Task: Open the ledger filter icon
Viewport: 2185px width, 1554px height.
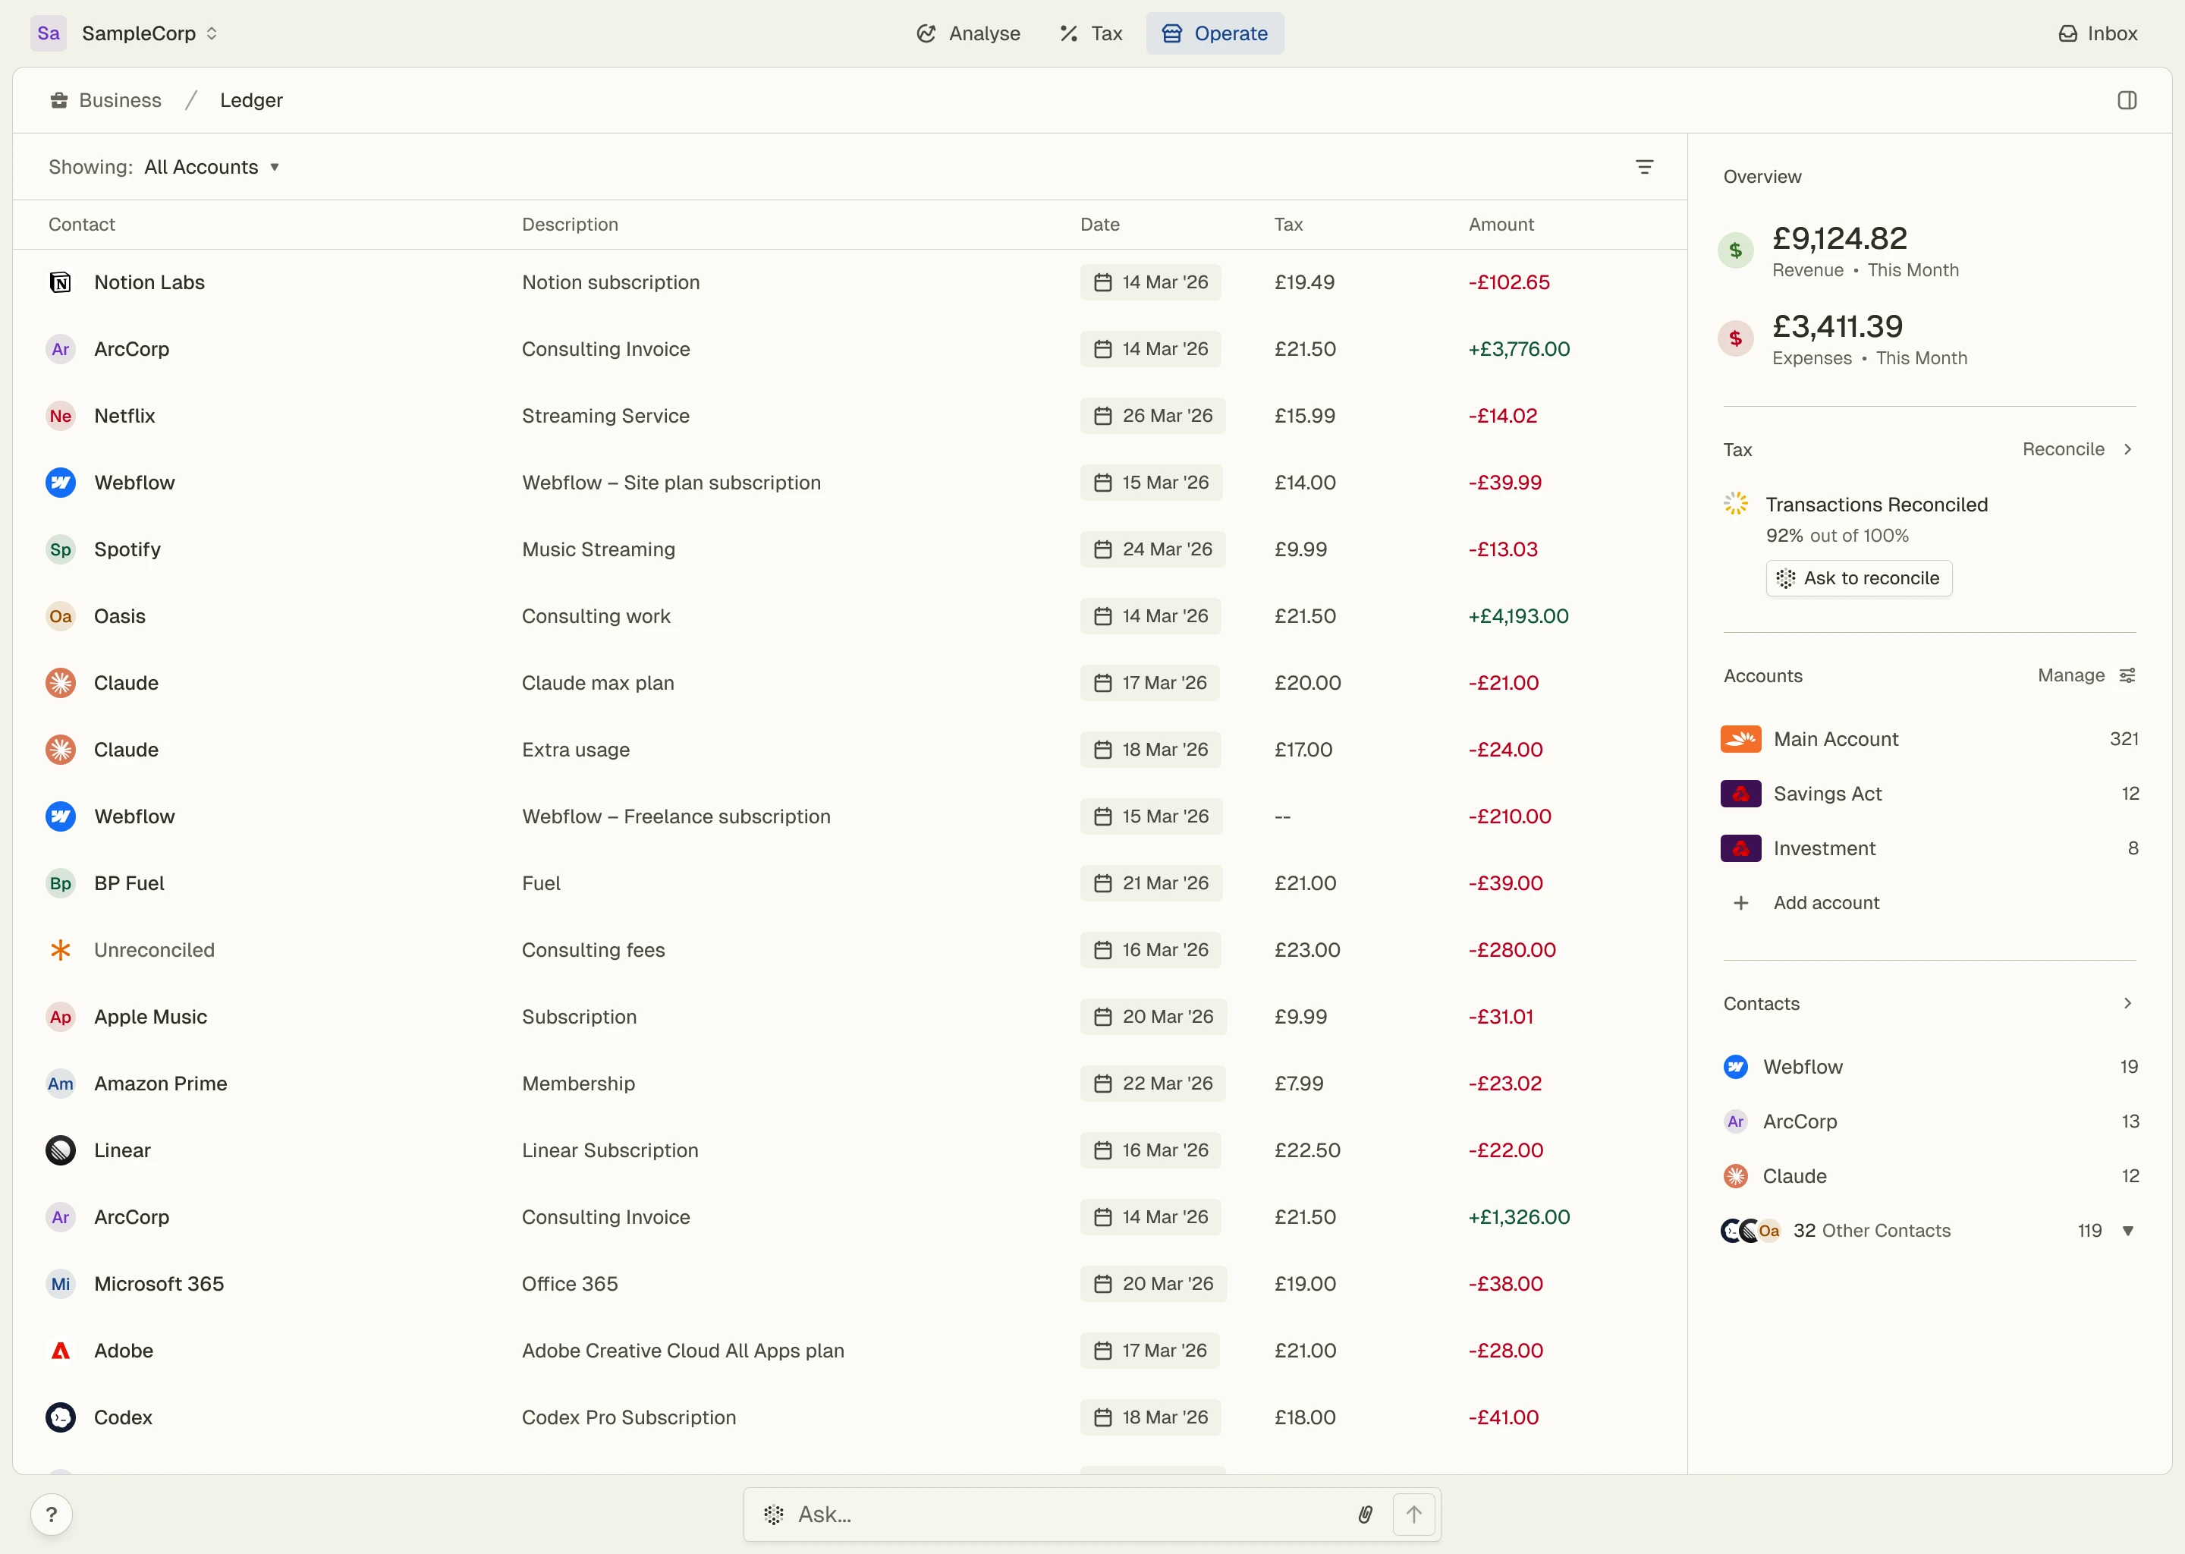Action: pyautogui.click(x=1645, y=166)
